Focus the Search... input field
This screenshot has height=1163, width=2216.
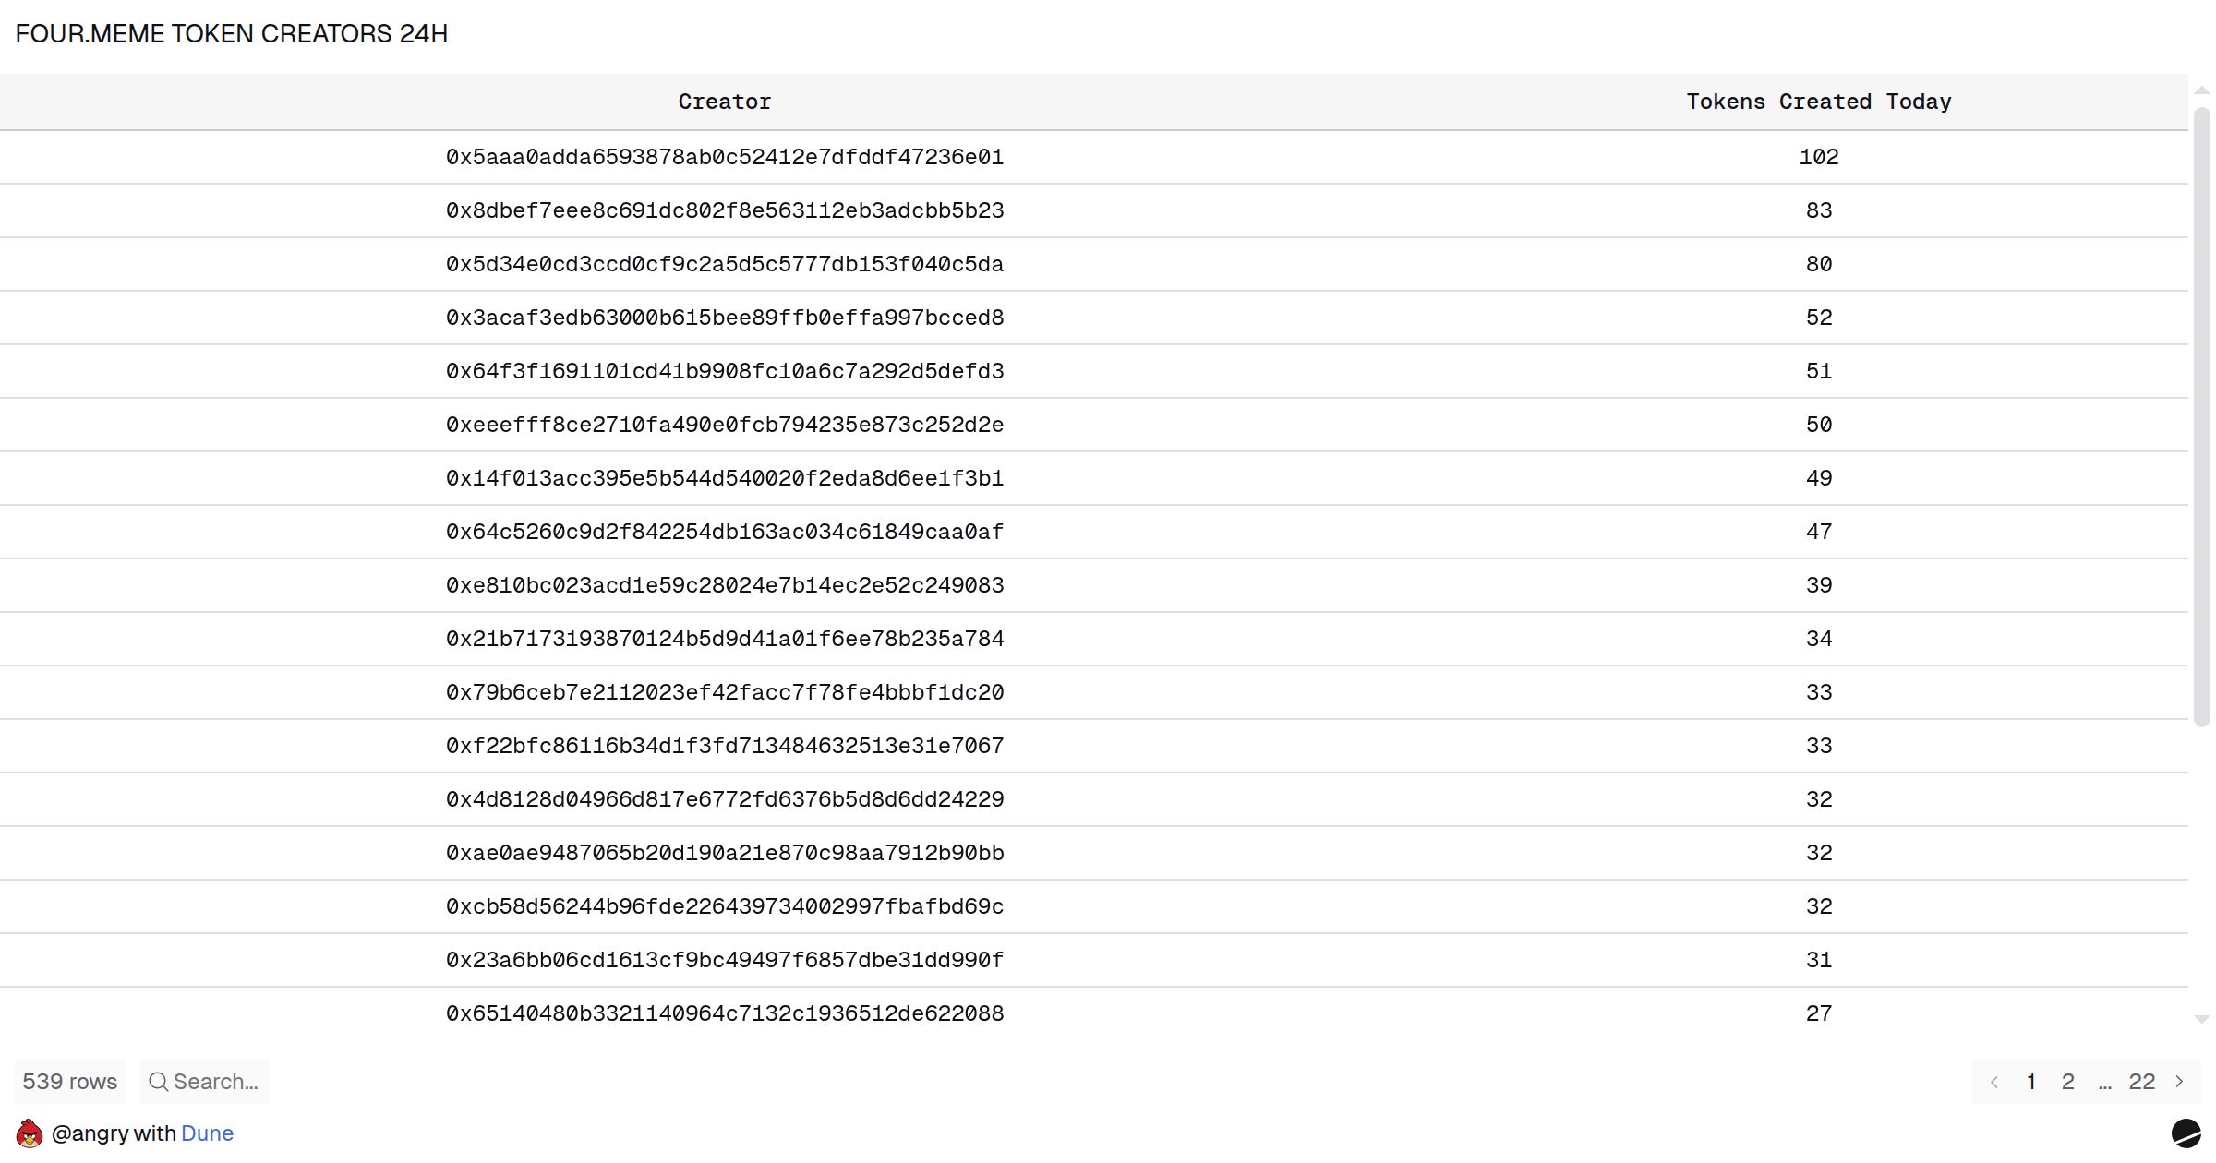(x=216, y=1082)
